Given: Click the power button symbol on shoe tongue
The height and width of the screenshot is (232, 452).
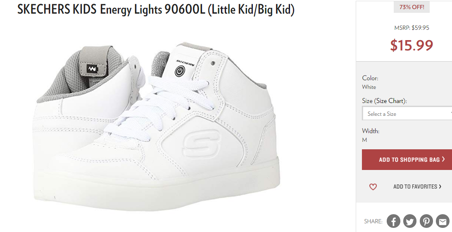Looking at the screenshot, I should (180, 71).
